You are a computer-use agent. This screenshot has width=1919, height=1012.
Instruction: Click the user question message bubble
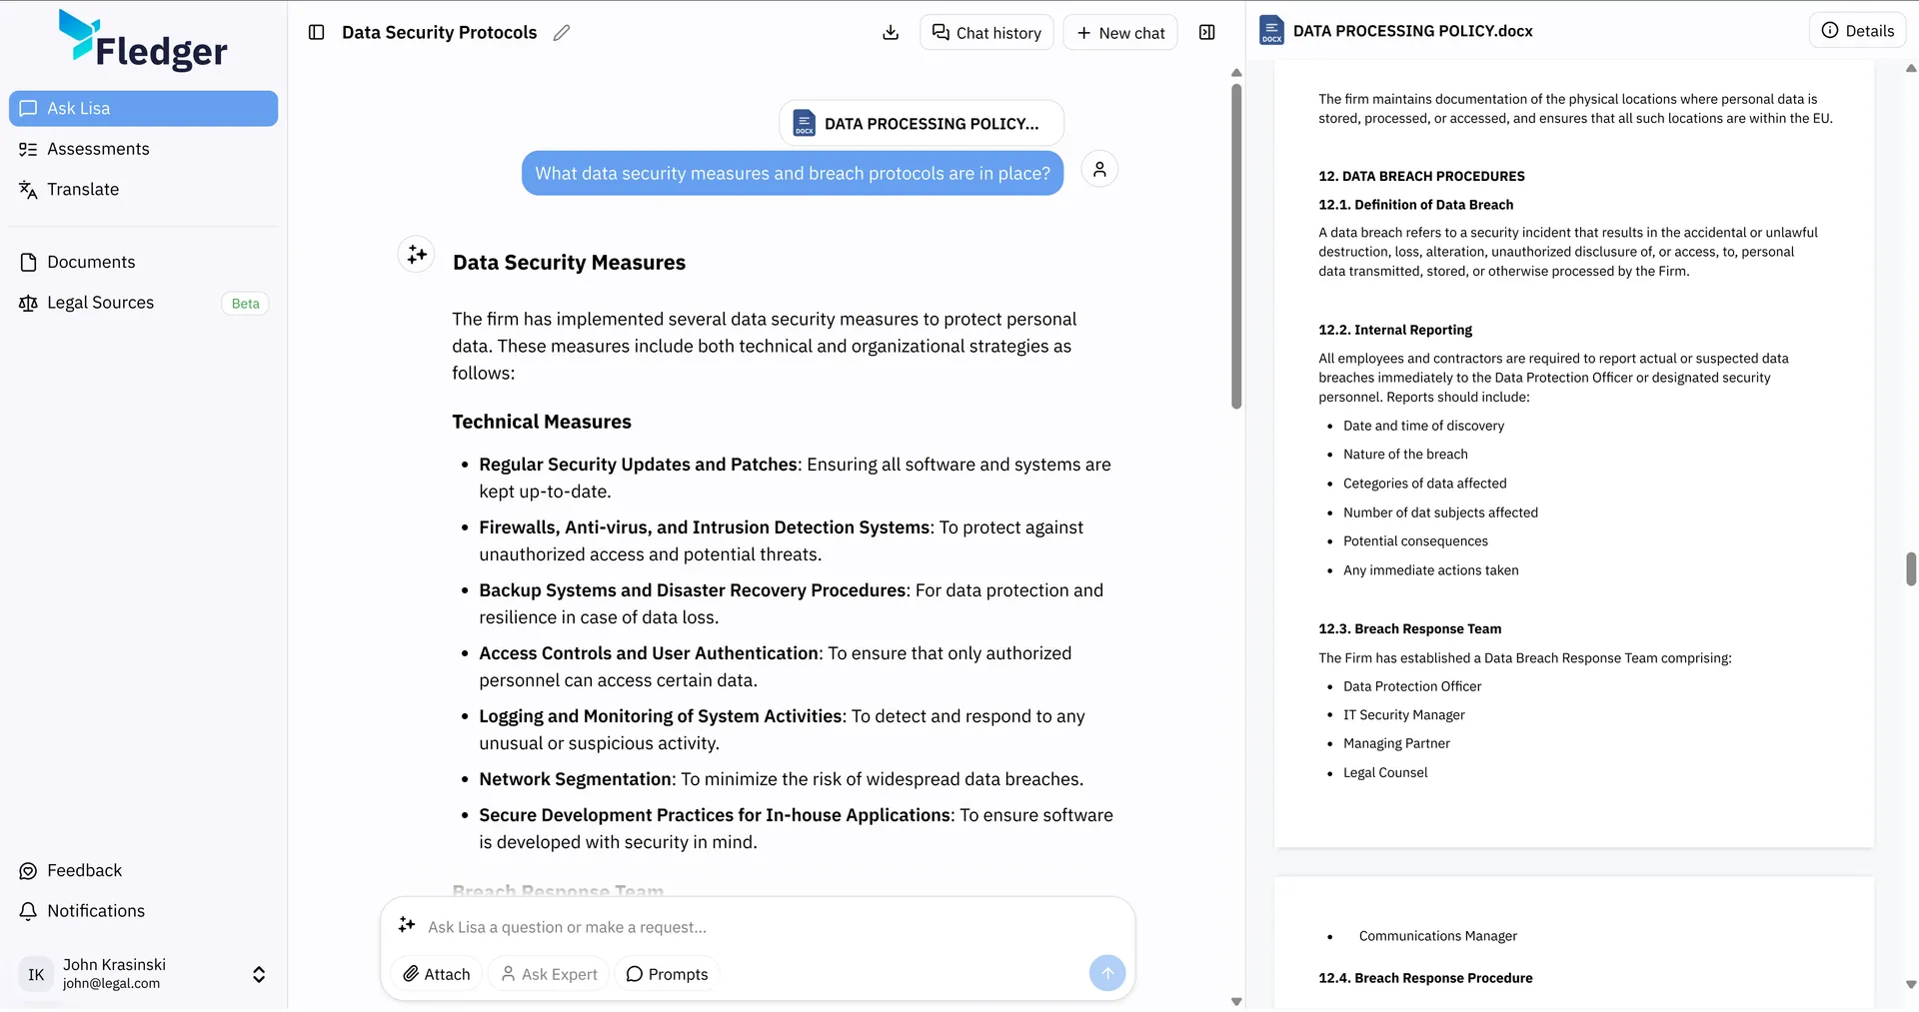click(x=793, y=173)
